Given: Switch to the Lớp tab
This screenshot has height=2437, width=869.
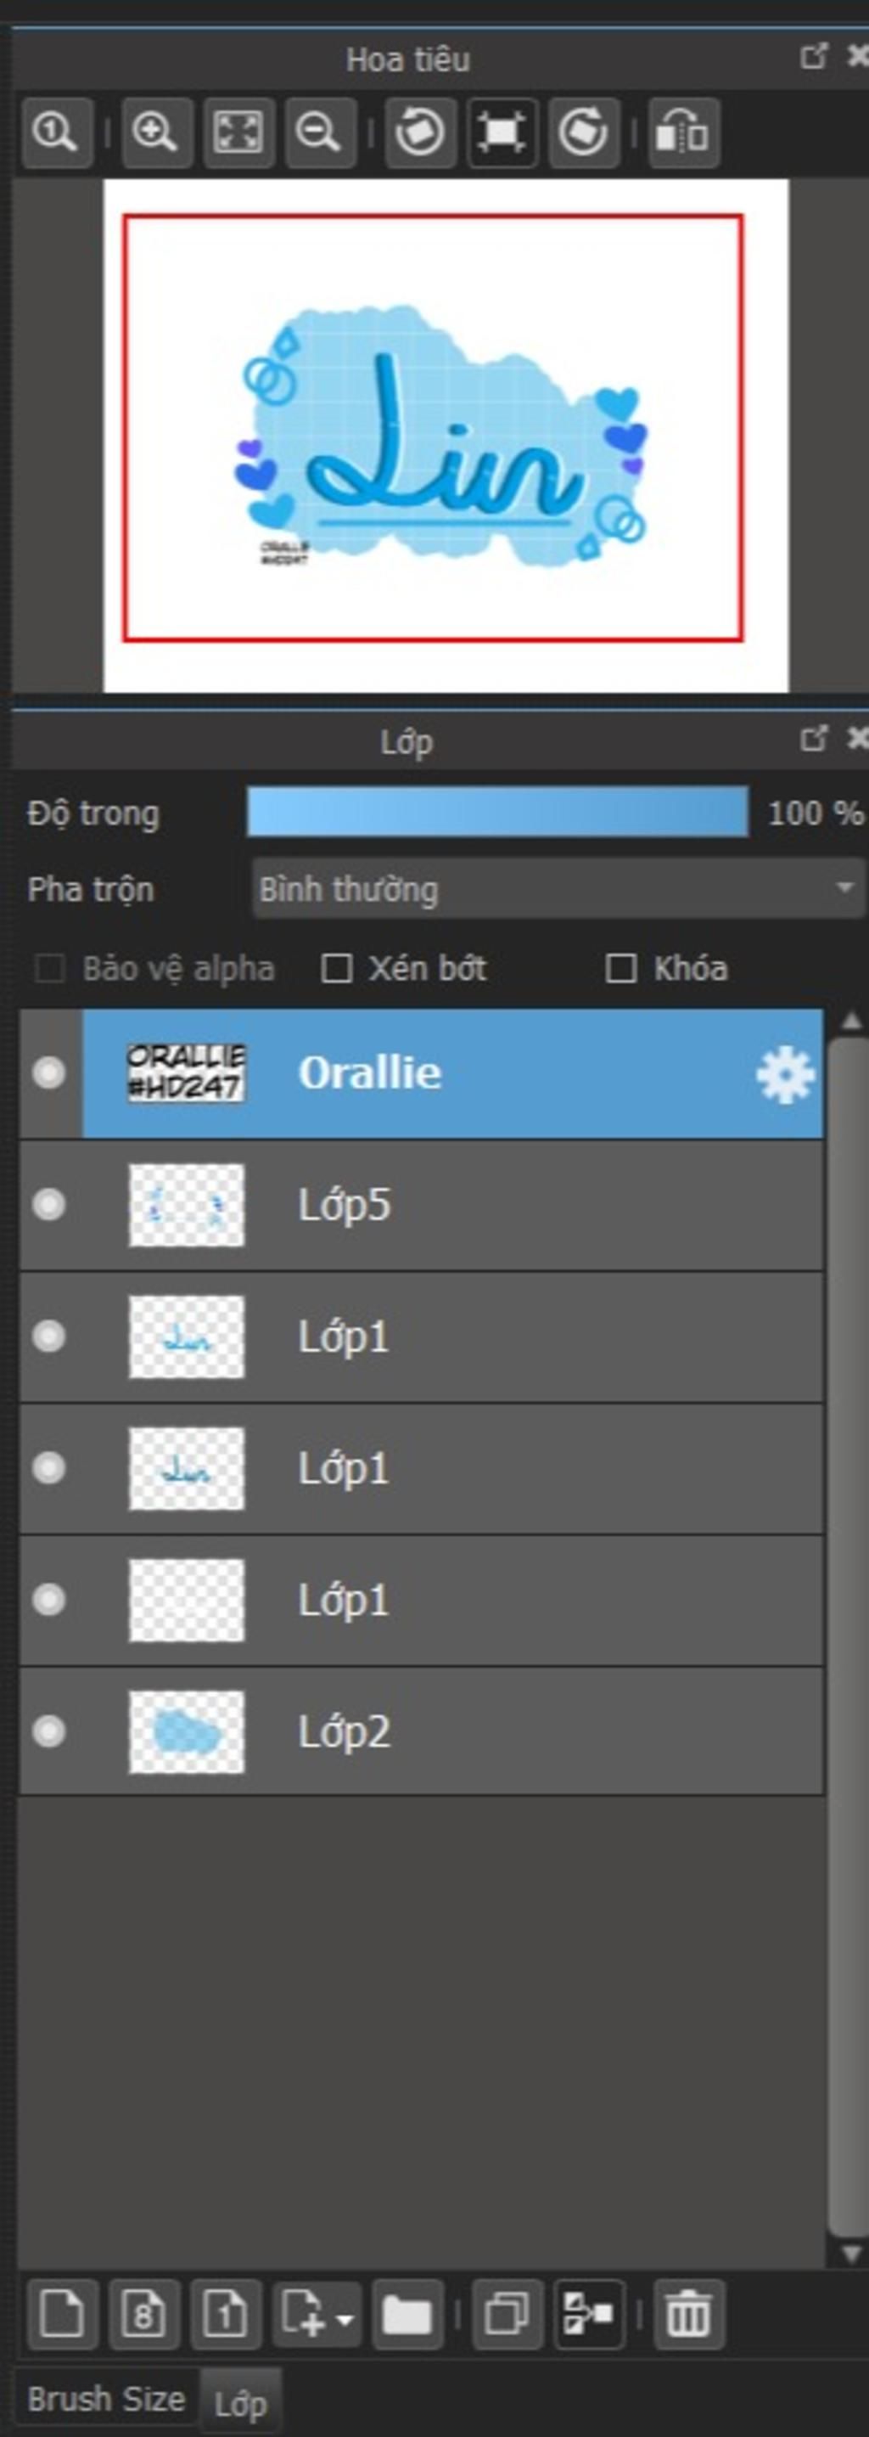Looking at the screenshot, I should coord(240,2403).
